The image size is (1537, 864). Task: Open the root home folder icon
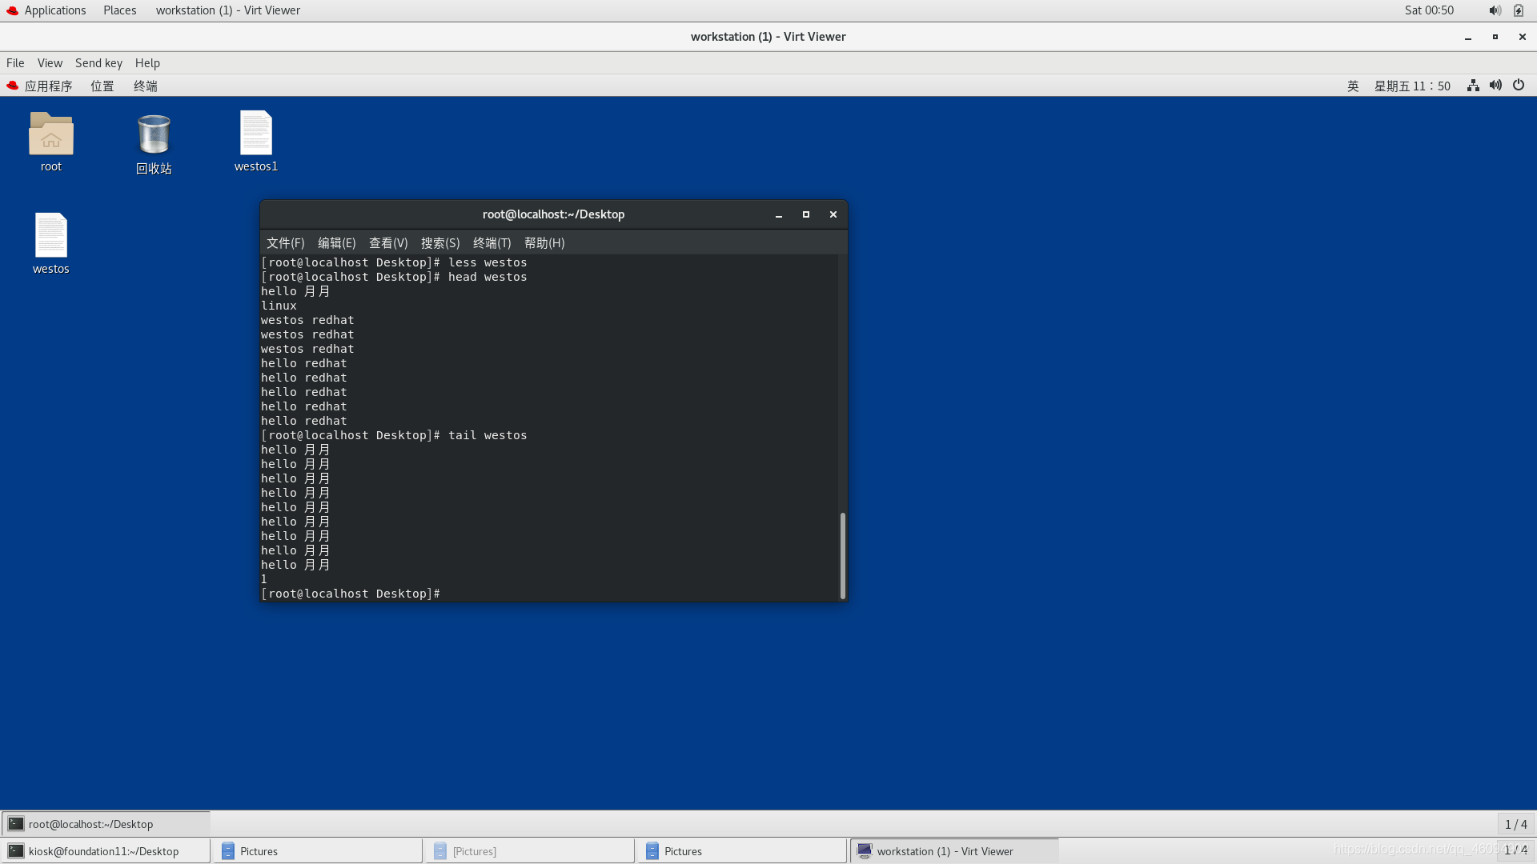(51, 134)
